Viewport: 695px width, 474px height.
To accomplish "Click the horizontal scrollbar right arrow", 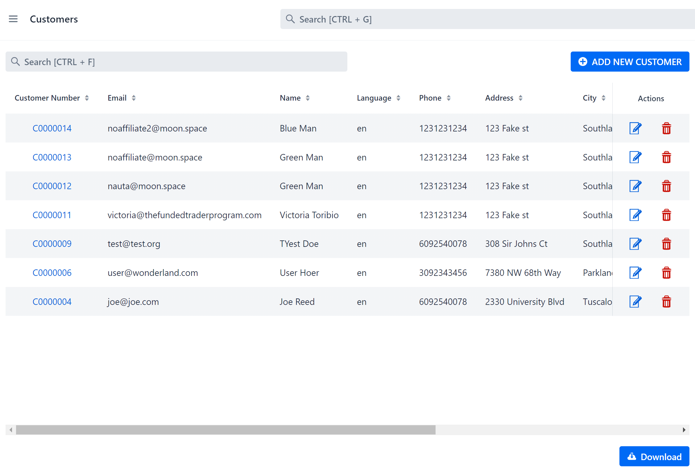I will tap(684, 429).
